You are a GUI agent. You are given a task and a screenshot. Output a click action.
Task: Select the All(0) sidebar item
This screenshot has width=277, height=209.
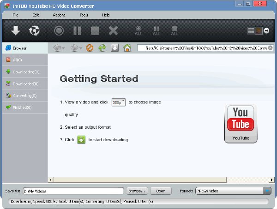click(x=25, y=60)
